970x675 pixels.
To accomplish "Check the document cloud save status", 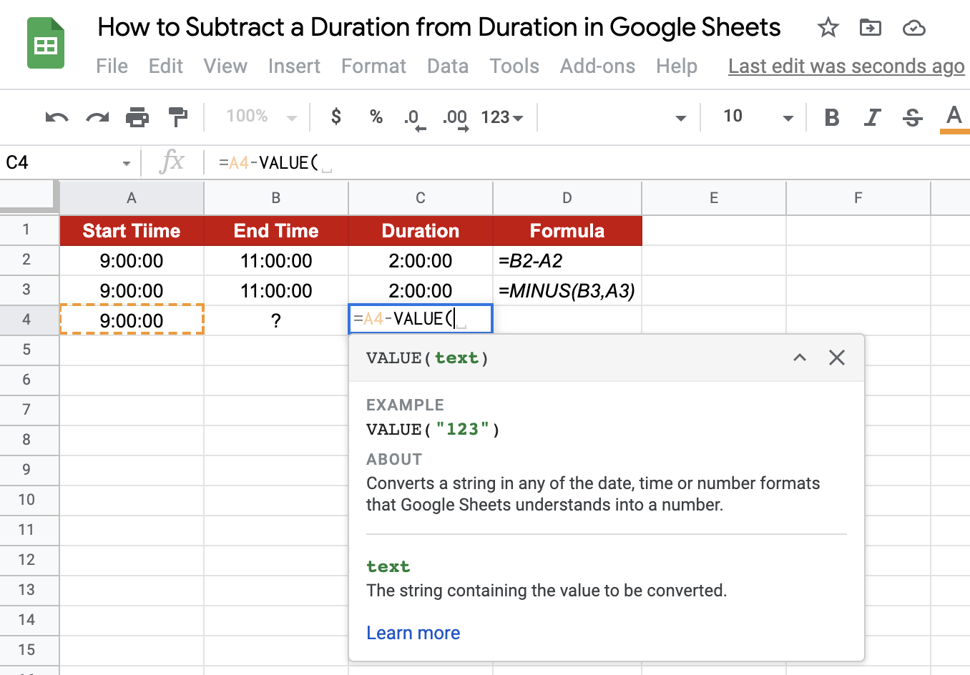I will click(913, 27).
